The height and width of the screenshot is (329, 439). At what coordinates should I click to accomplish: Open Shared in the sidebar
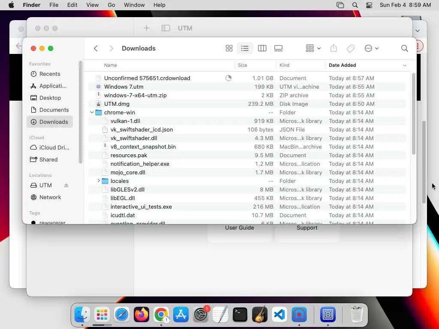point(50,159)
